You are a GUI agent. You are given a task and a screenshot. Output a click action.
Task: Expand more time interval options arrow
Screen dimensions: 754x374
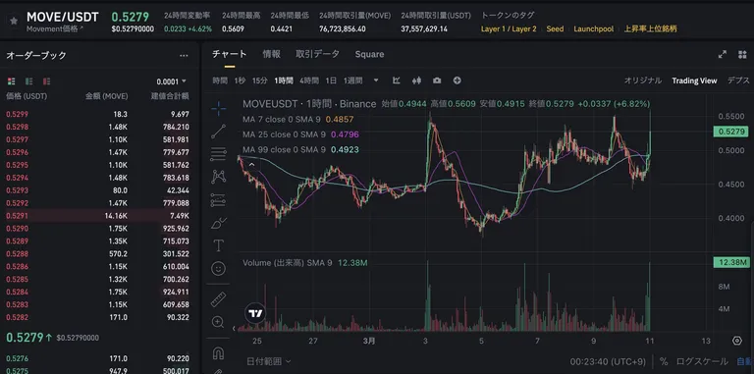click(x=376, y=80)
